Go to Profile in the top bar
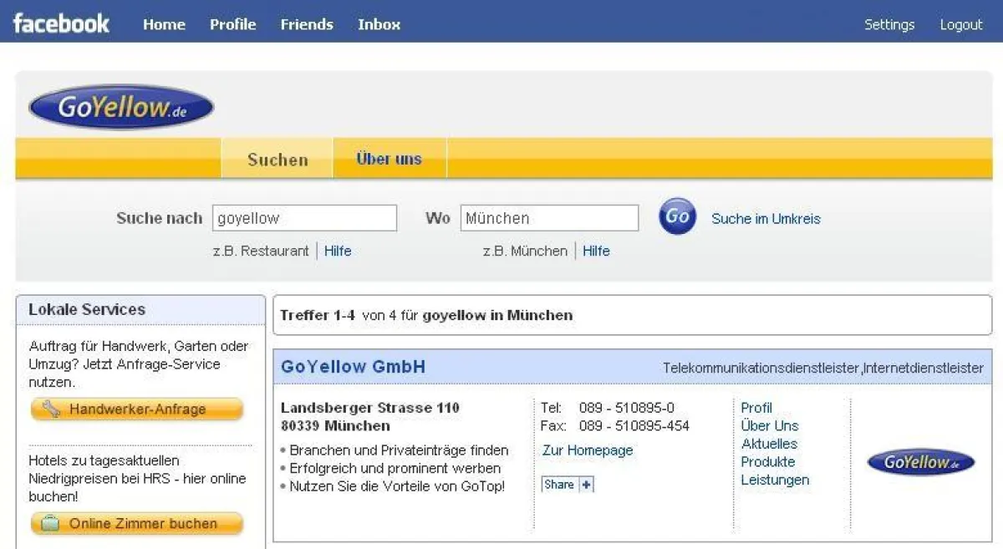 [232, 24]
